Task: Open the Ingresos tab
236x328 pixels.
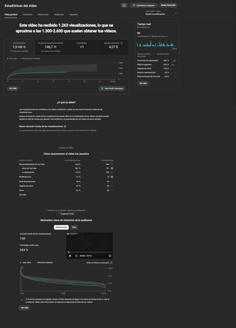Action: 73,14
